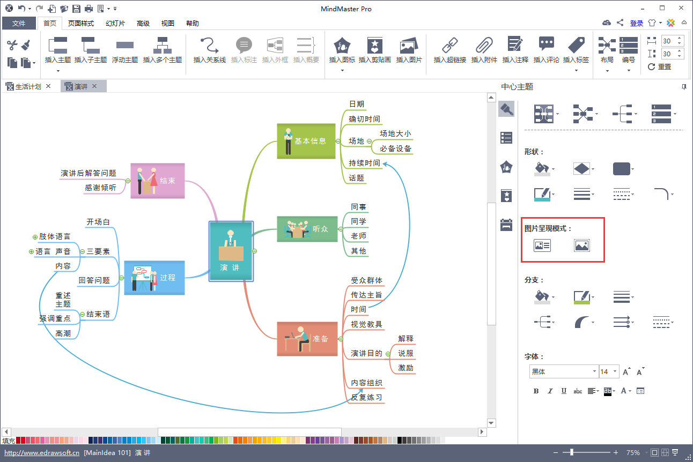Open the 帮助 ribbon tab

193,23
